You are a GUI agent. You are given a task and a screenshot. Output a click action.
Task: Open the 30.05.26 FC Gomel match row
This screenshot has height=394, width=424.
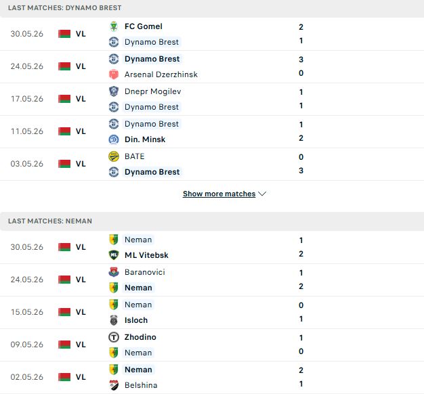pyautogui.click(x=212, y=34)
